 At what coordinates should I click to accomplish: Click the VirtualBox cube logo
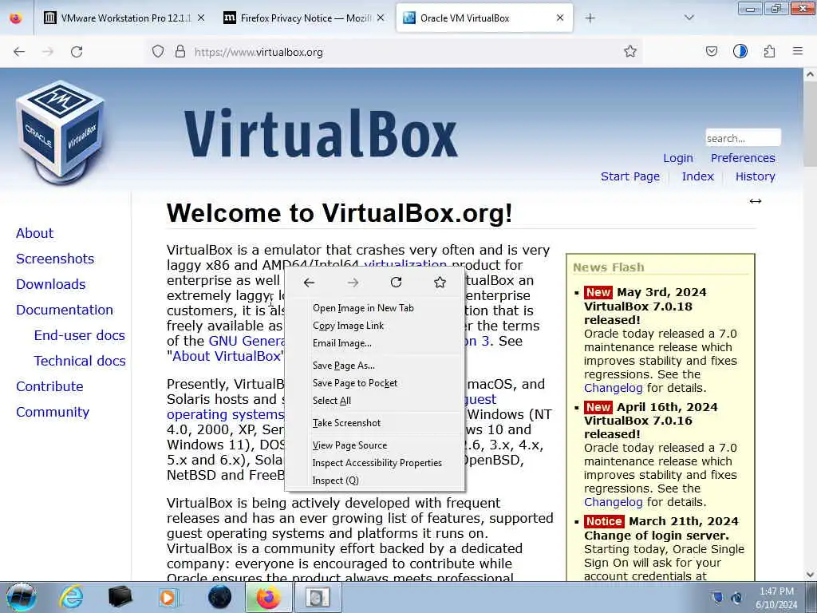coord(60,131)
